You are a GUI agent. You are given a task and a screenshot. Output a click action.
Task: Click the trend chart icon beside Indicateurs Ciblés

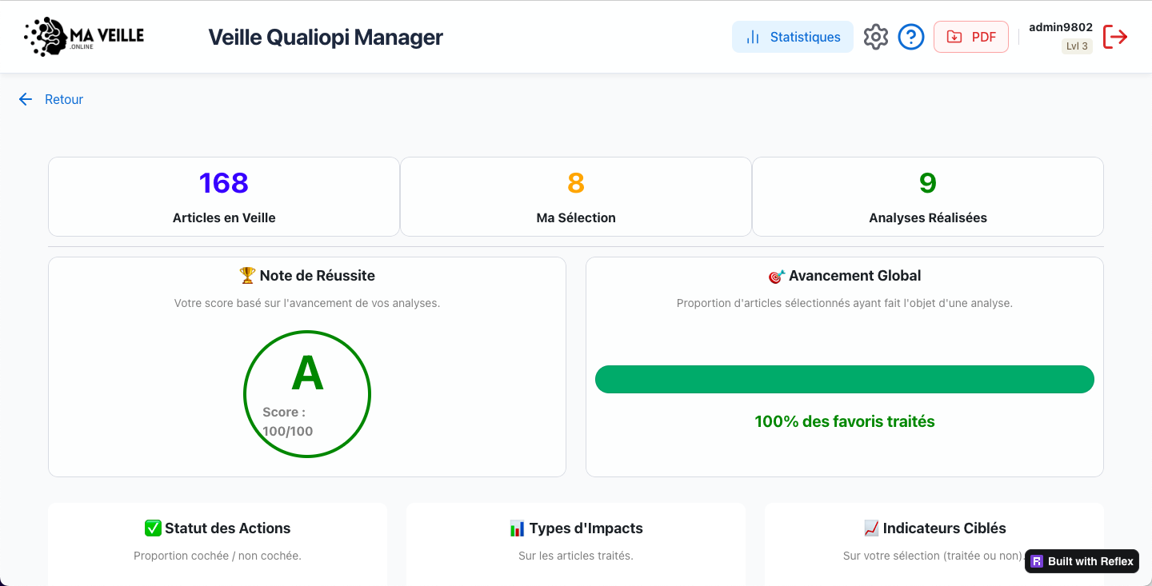[x=871, y=528]
